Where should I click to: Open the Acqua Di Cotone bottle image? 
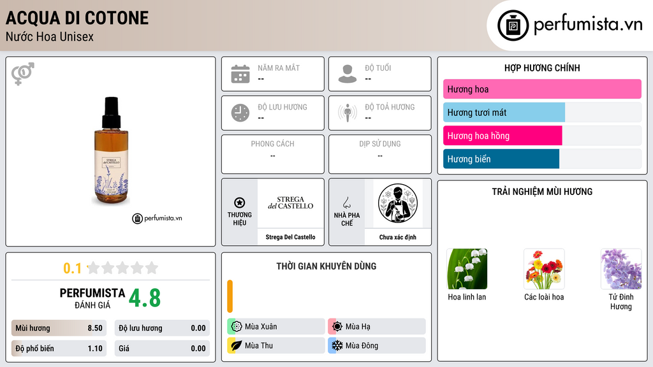tap(111, 150)
